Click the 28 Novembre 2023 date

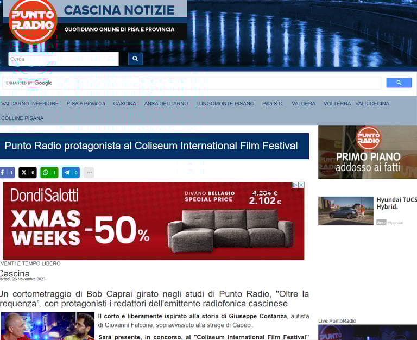29,279
